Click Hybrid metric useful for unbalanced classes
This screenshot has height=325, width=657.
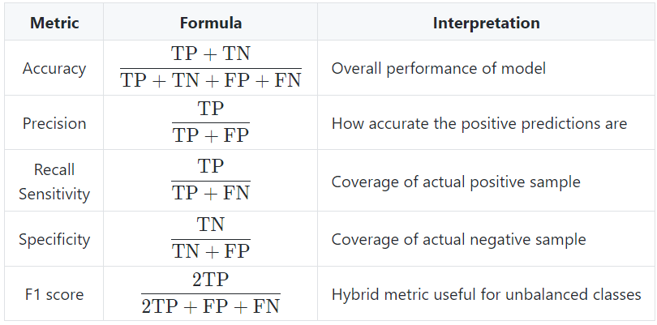click(486, 294)
